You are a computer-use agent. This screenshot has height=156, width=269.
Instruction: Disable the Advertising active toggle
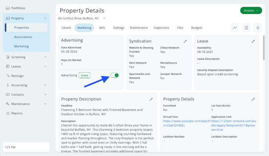click(x=115, y=75)
